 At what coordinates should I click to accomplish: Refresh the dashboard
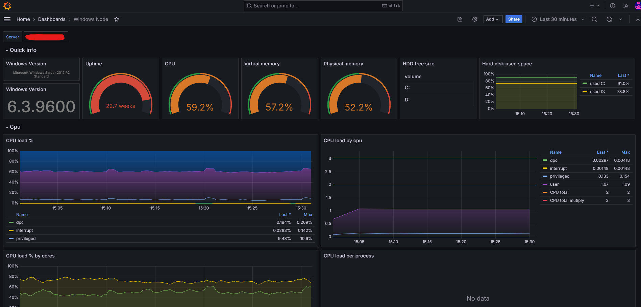(609, 19)
